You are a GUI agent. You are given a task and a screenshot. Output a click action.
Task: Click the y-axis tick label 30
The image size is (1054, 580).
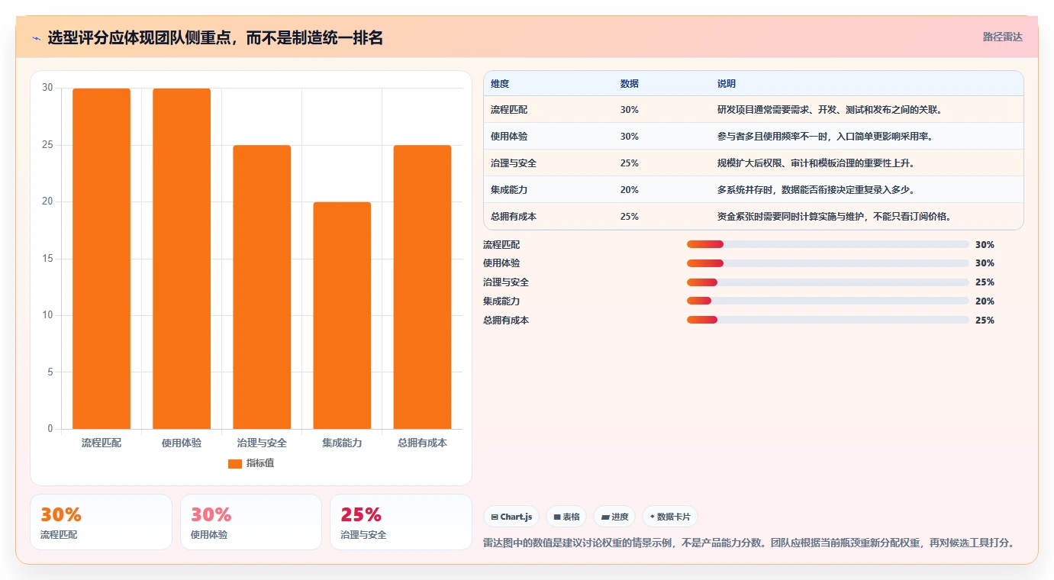click(x=47, y=88)
